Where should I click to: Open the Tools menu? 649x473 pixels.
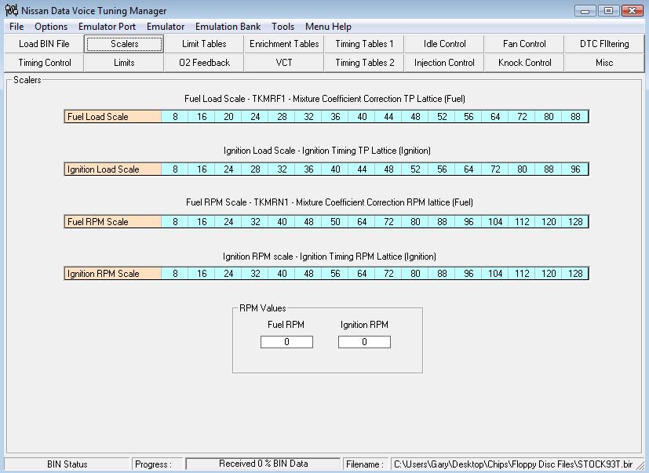[283, 27]
